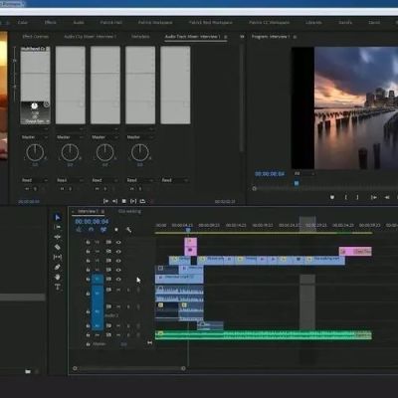398x398 pixels.
Task: Lock the Master audio track
Action: click(88, 344)
